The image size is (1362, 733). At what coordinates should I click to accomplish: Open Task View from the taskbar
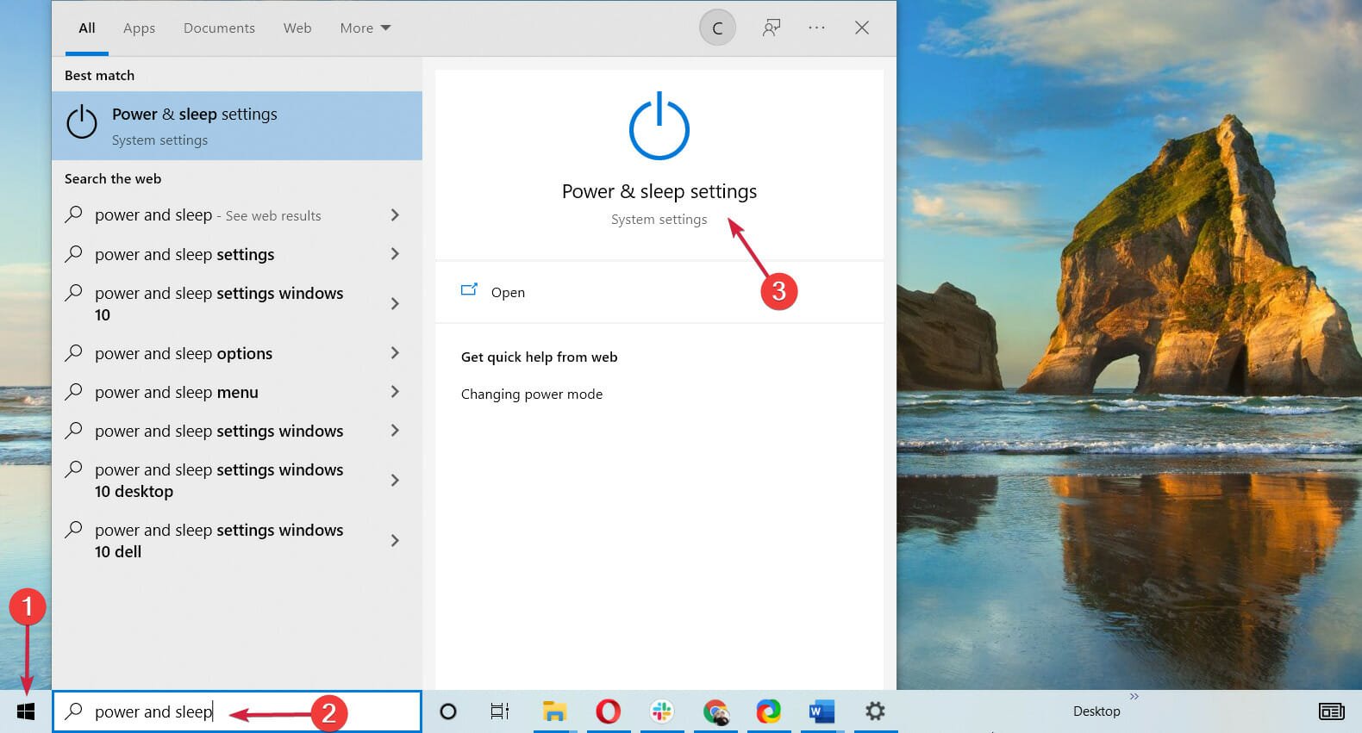pos(500,711)
